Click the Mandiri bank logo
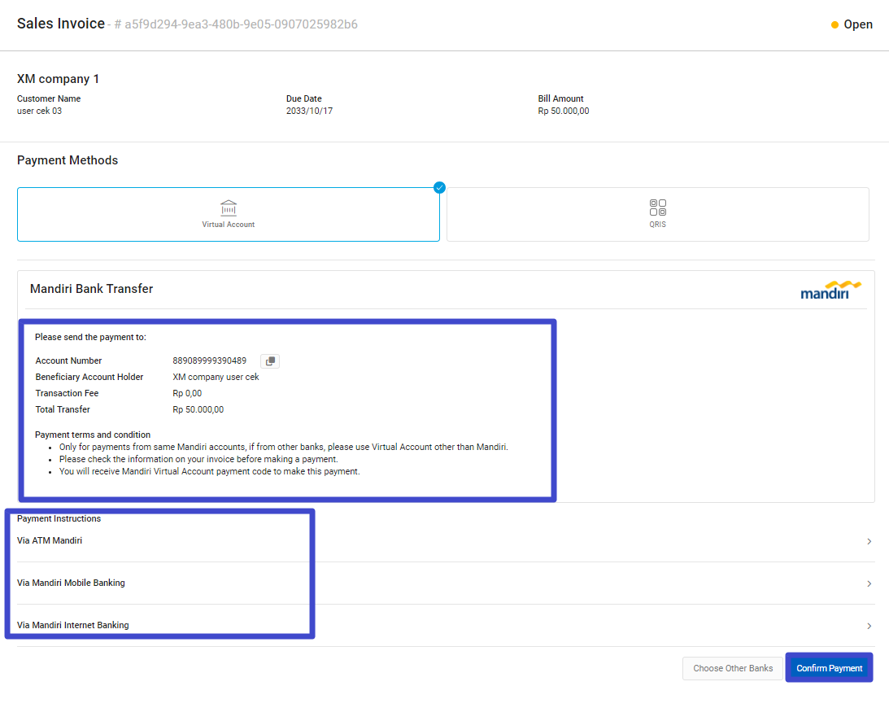Image resolution: width=889 pixels, height=721 pixels. coord(830,290)
